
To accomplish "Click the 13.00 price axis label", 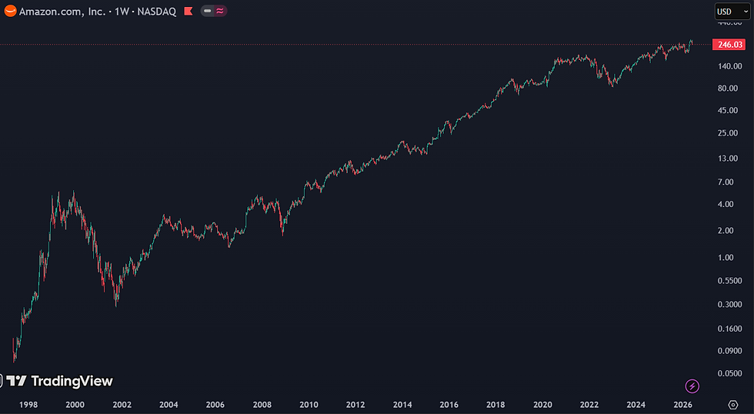I will click(728, 159).
